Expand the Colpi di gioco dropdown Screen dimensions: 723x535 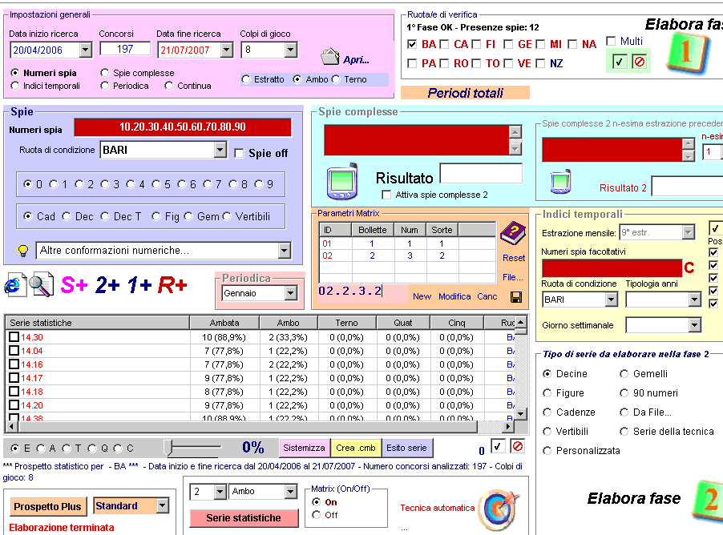[x=290, y=50]
